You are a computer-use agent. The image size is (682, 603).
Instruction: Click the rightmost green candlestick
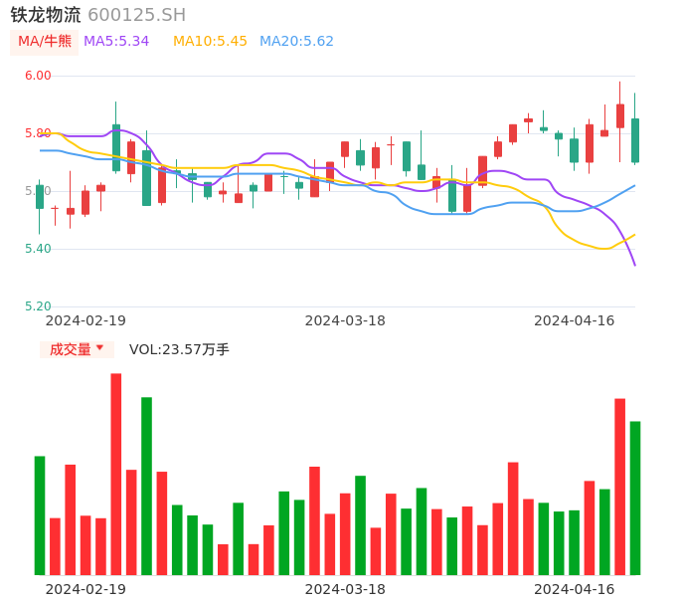point(635,140)
